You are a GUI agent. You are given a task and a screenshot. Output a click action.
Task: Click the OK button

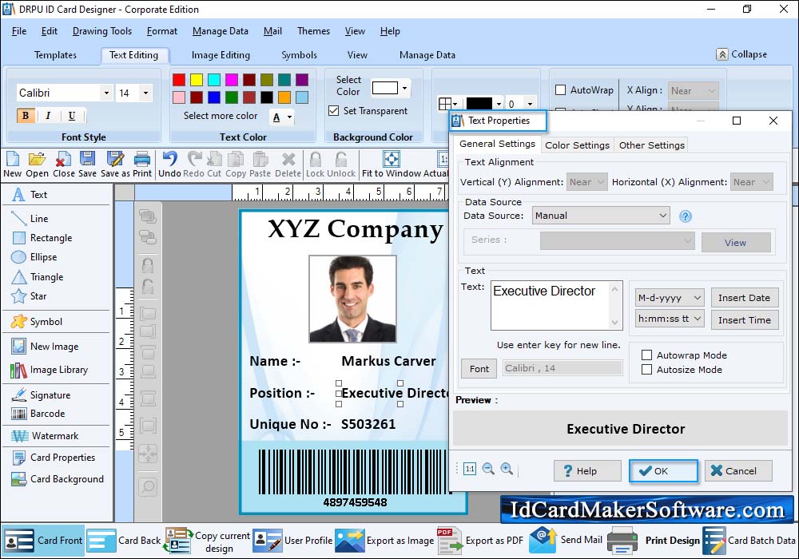pos(663,471)
